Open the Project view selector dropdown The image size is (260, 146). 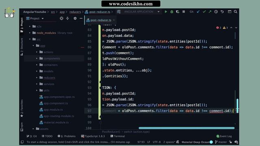[x=35, y=18]
